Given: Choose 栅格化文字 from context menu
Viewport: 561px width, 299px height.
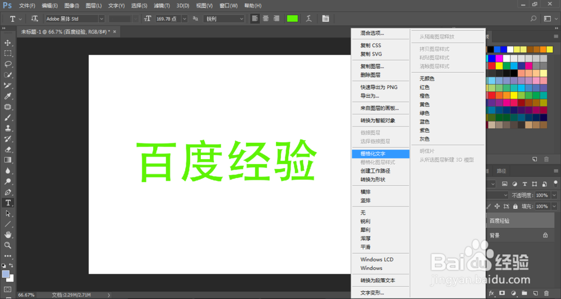Looking at the screenshot, I should point(381,153).
